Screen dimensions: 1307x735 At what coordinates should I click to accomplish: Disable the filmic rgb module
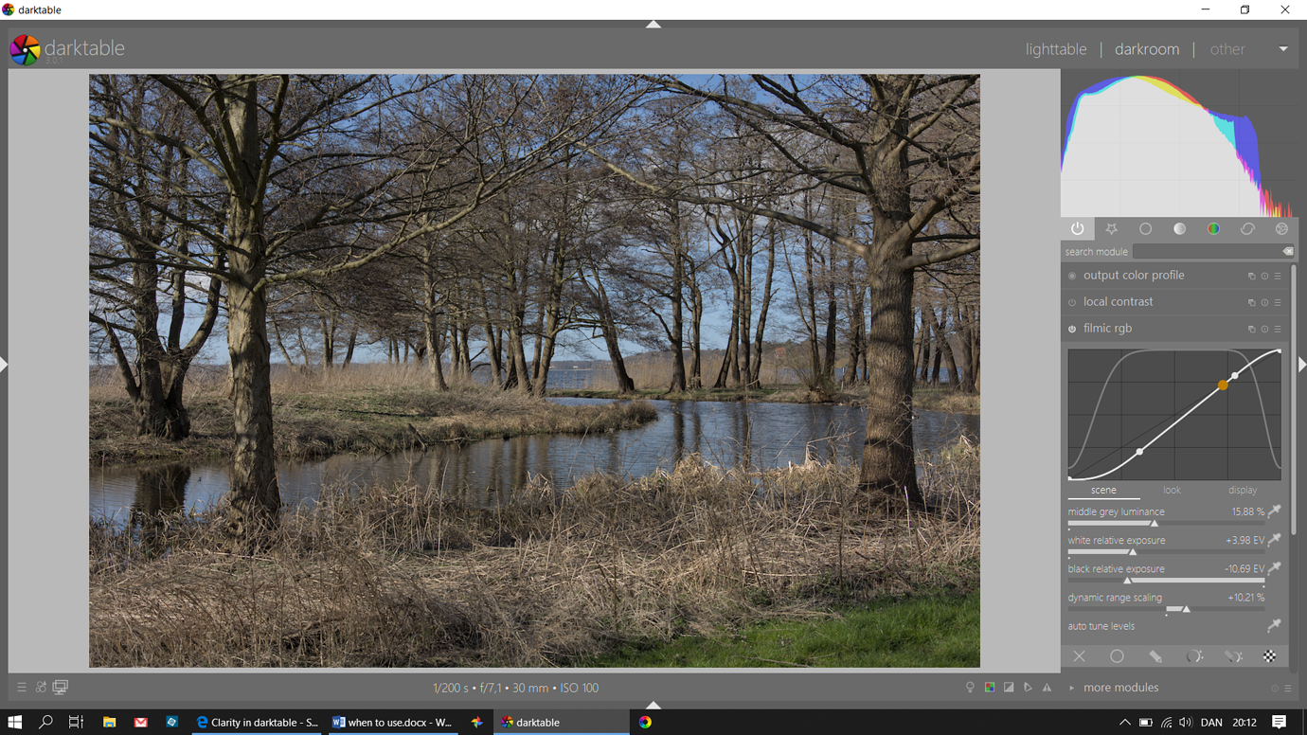click(1072, 330)
